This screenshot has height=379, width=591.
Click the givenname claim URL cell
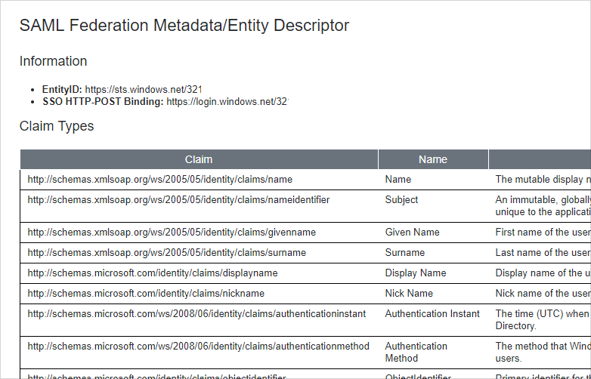point(172,233)
